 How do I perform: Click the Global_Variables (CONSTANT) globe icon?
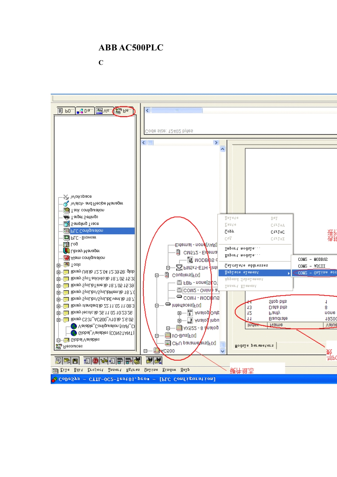pos(74,333)
